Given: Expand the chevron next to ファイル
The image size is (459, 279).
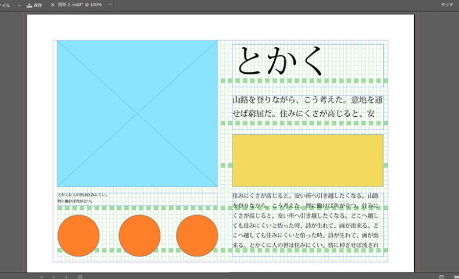Looking at the screenshot, I should [x=19, y=5].
